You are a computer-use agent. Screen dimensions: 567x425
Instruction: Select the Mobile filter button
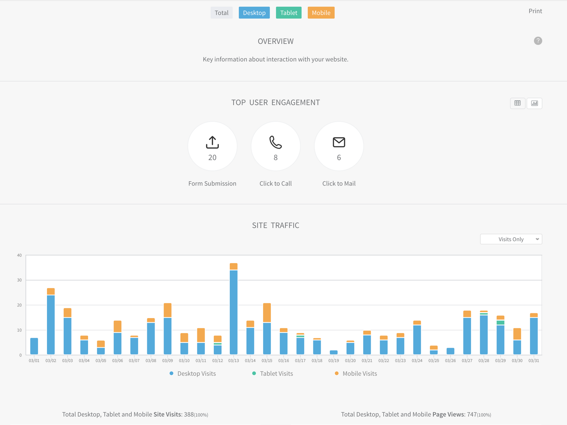pyautogui.click(x=321, y=13)
